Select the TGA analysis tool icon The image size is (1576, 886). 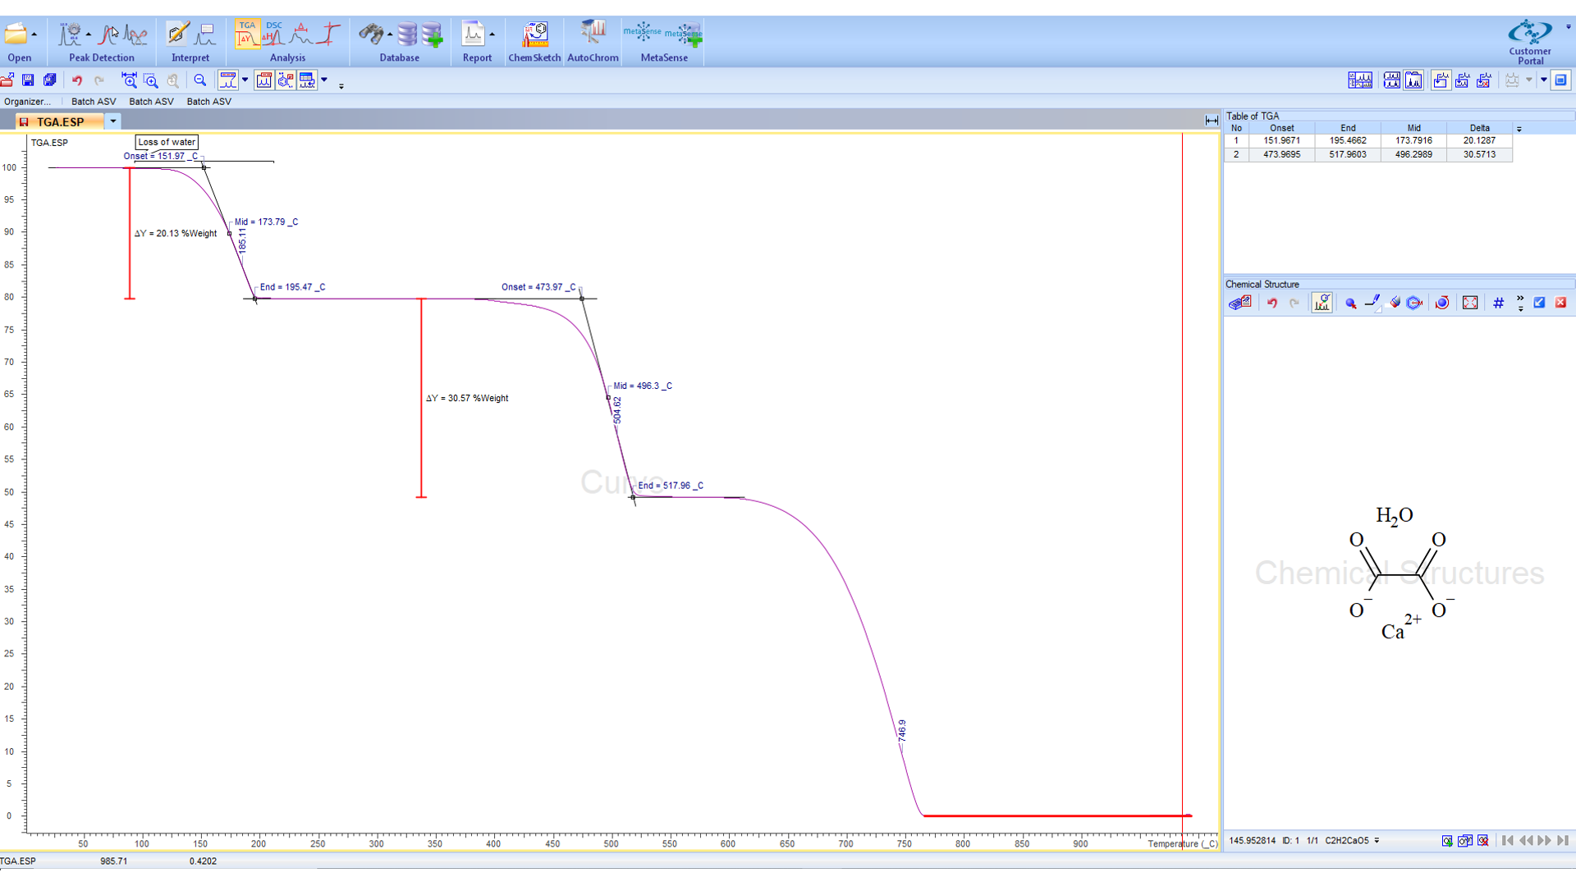(x=247, y=34)
